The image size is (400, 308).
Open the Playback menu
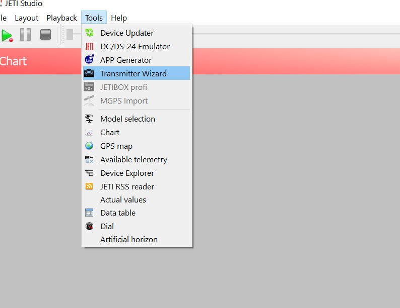(x=62, y=18)
